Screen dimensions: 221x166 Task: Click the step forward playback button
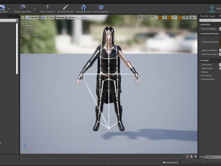point(196,156)
